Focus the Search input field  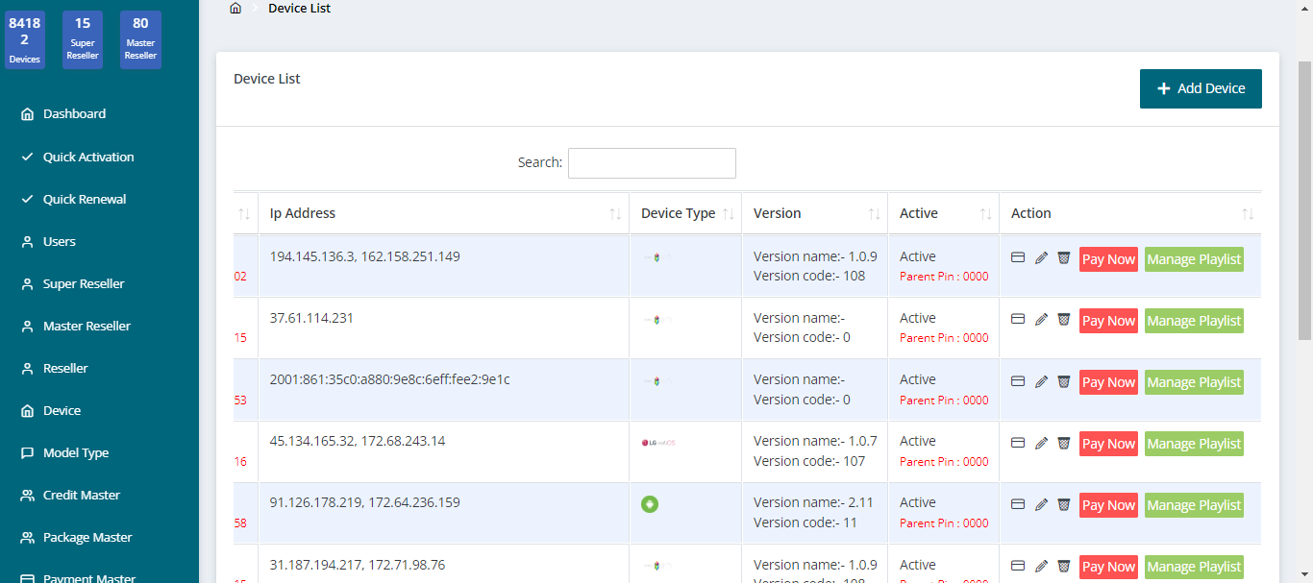(652, 163)
